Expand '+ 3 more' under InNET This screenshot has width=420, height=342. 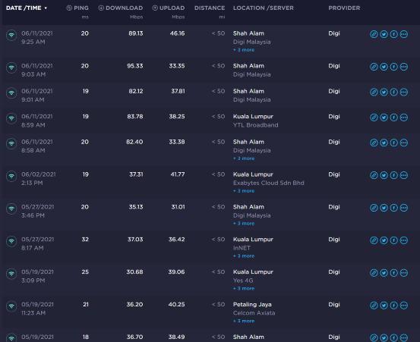(x=244, y=256)
